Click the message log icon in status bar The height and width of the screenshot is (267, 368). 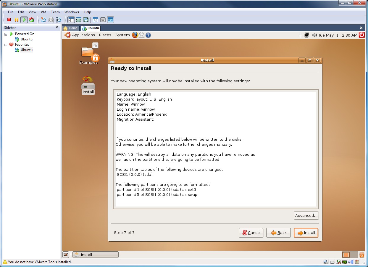click(357, 262)
